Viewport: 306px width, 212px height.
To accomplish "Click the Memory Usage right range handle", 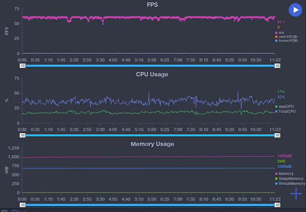I will 278,204.
